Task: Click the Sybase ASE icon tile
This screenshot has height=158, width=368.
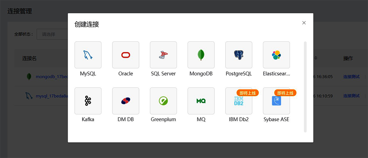Action: click(x=276, y=101)
